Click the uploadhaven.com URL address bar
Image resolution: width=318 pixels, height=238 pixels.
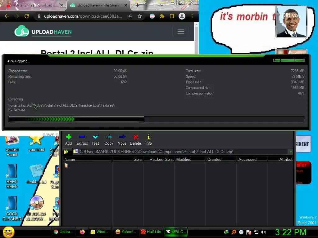[x=83, y=16]
